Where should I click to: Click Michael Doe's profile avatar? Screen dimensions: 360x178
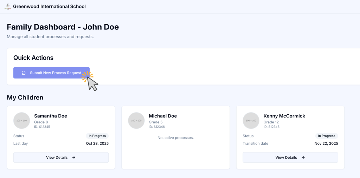(x=136, y=121)
